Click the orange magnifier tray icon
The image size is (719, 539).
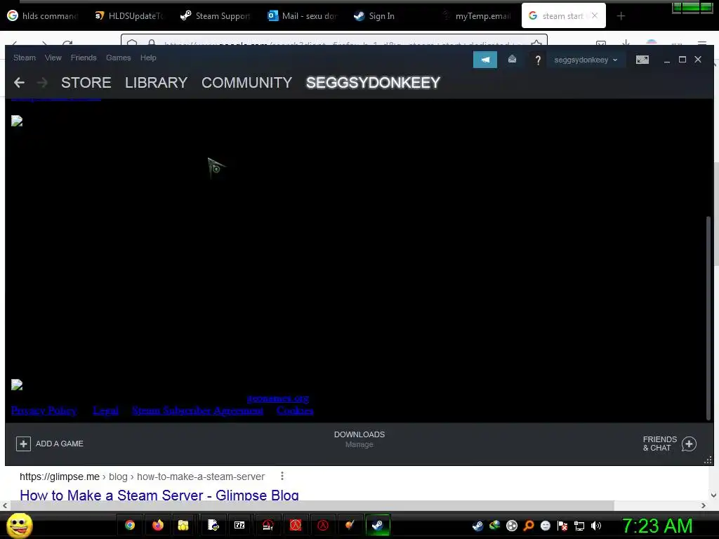point(528,526)
